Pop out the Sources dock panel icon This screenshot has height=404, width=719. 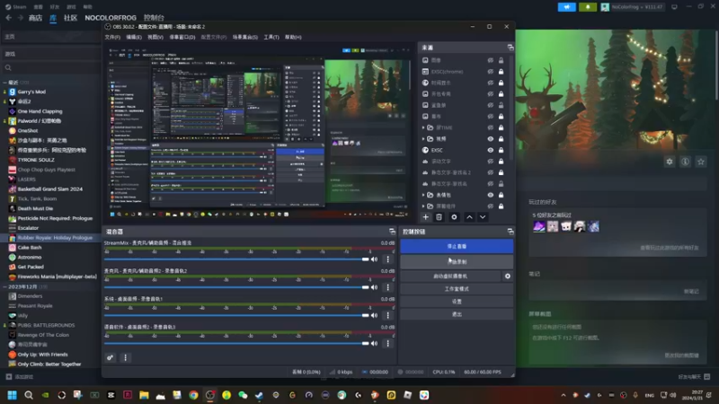pos(510,48)
